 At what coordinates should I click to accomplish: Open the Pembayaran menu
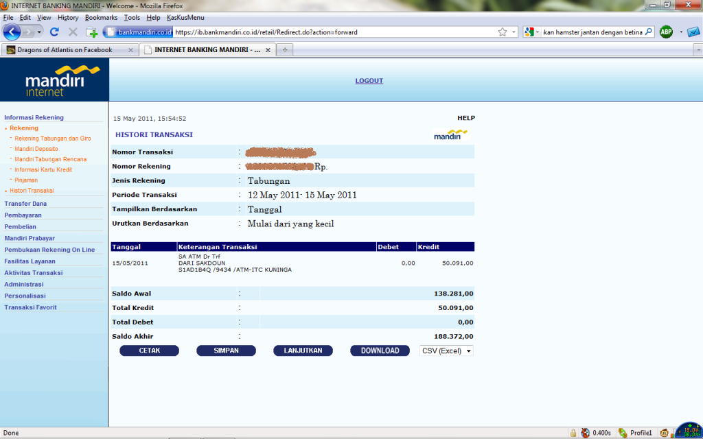(x=23, y=215)
